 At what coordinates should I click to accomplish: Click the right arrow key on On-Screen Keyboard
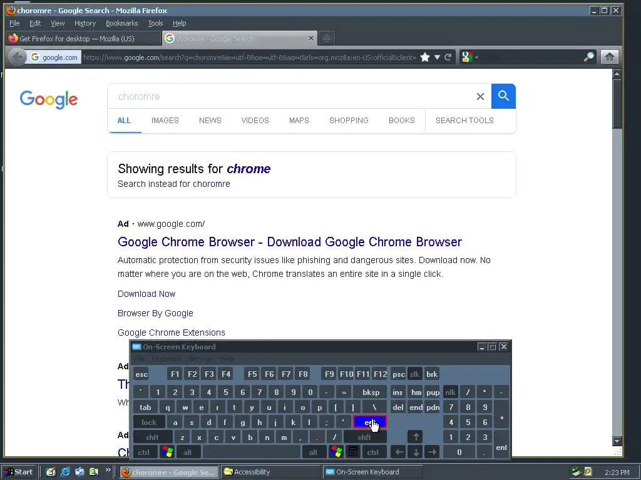point(432,452)
